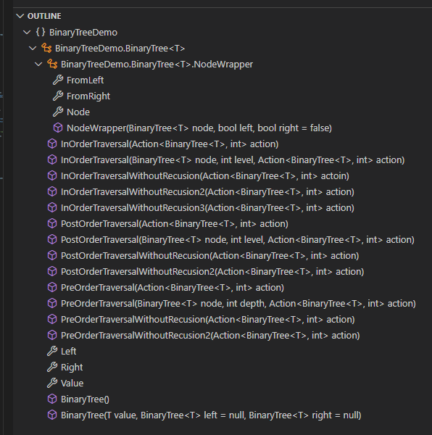Go to the Node property
The height and width of the screenshot is (435, 432).
(x=78, y=112)
